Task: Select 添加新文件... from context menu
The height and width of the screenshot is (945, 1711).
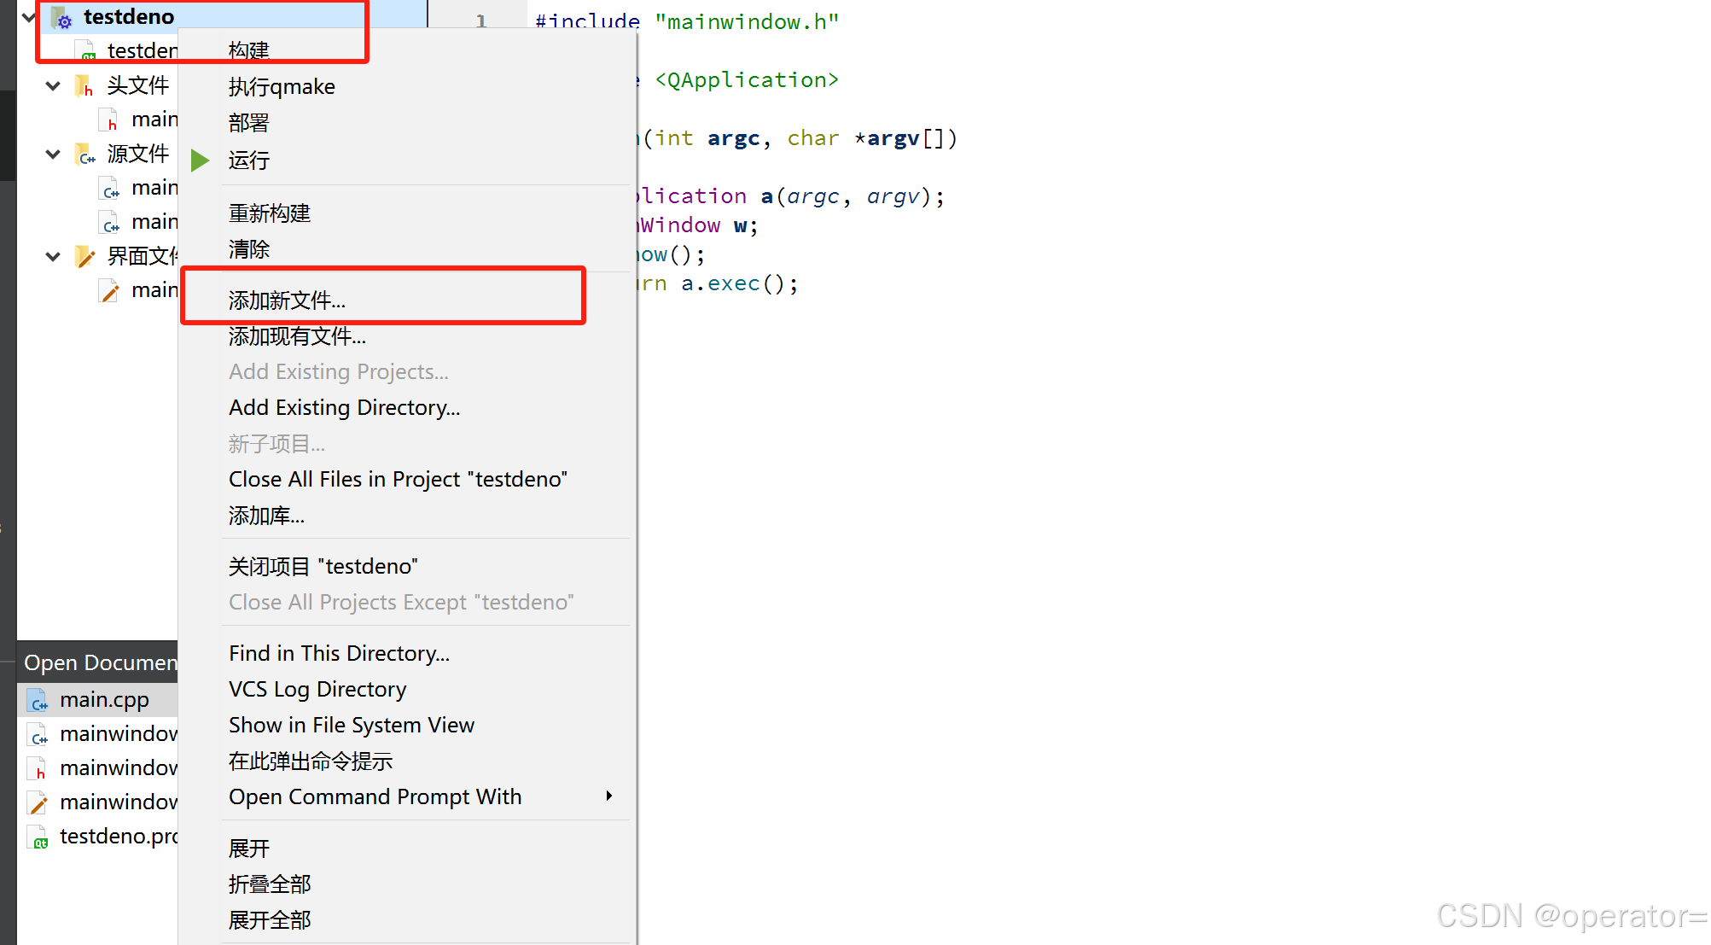Action: tap(287, 300)
